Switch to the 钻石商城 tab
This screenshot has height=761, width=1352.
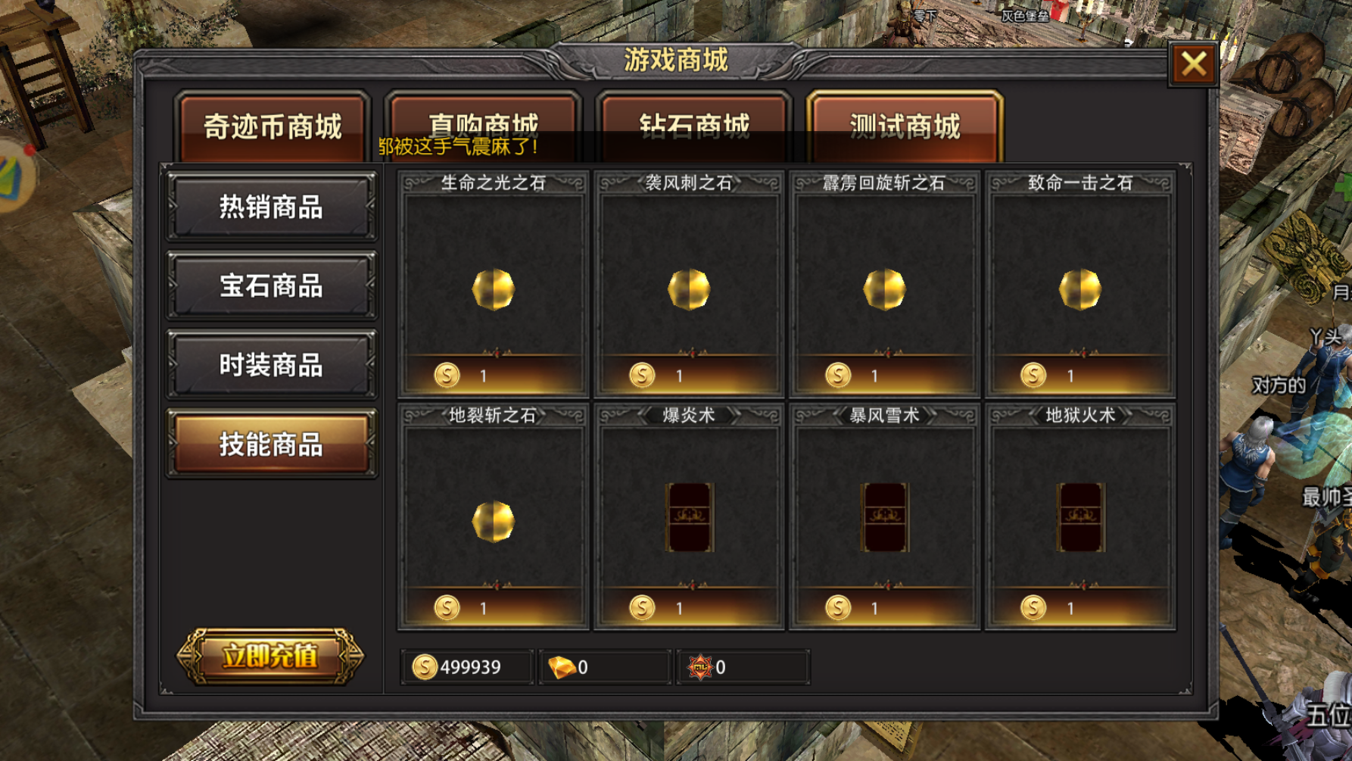coord(694,127)
